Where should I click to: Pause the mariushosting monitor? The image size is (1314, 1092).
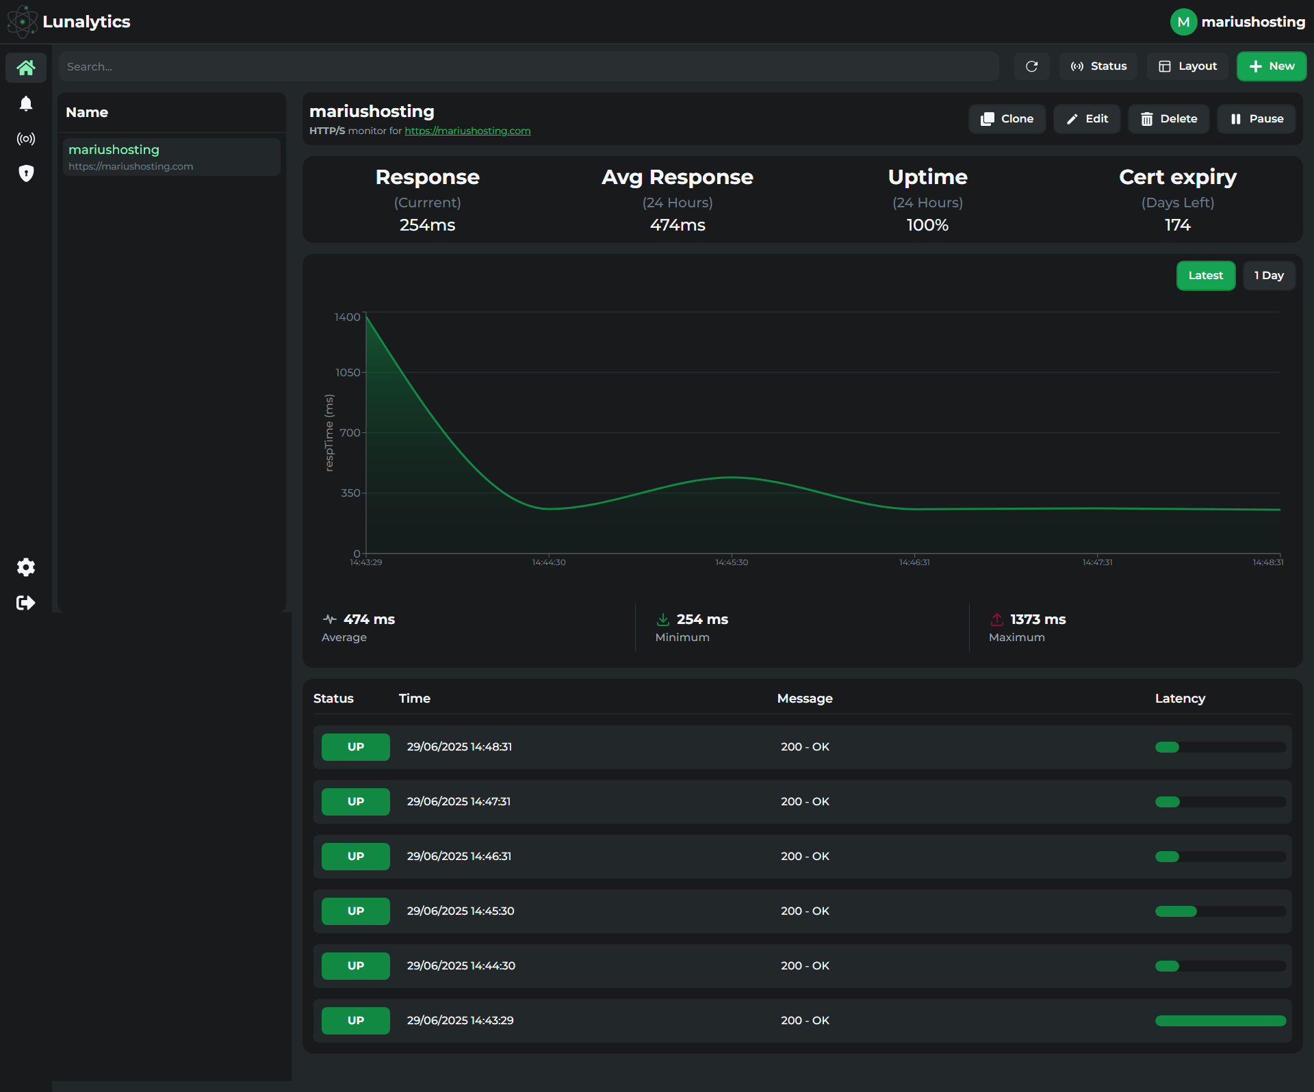1256,119
